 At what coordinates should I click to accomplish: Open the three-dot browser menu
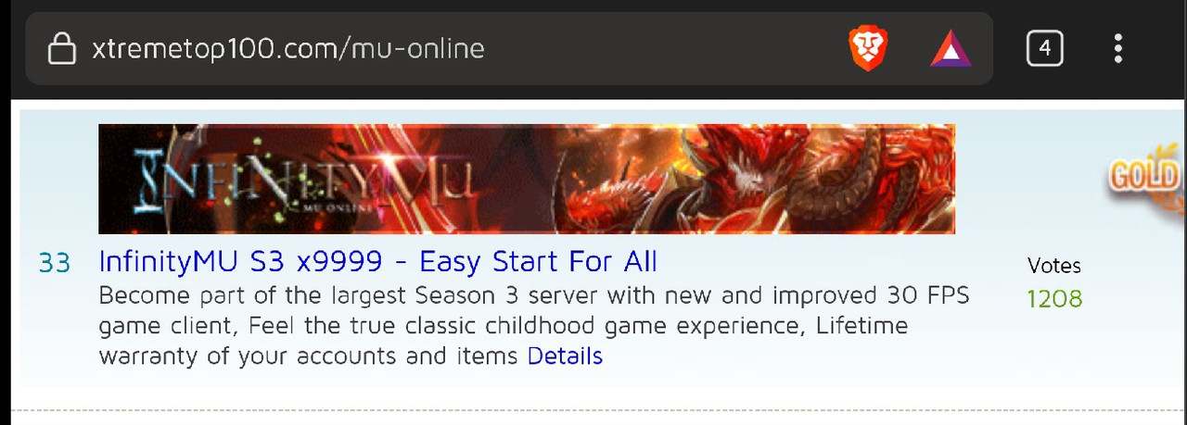coord(1118,48)
